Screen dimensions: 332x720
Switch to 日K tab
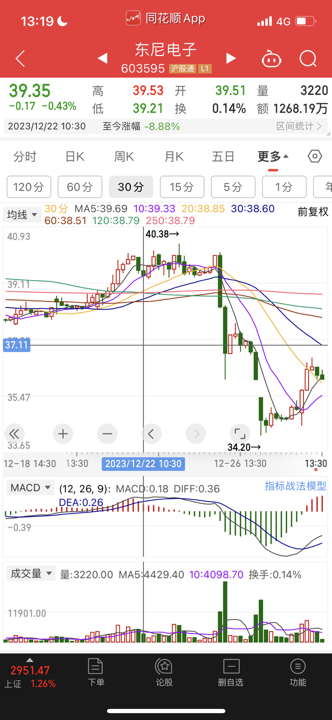tap(75, 157)
